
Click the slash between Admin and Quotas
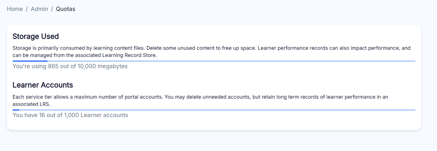[x=52, y=9]
